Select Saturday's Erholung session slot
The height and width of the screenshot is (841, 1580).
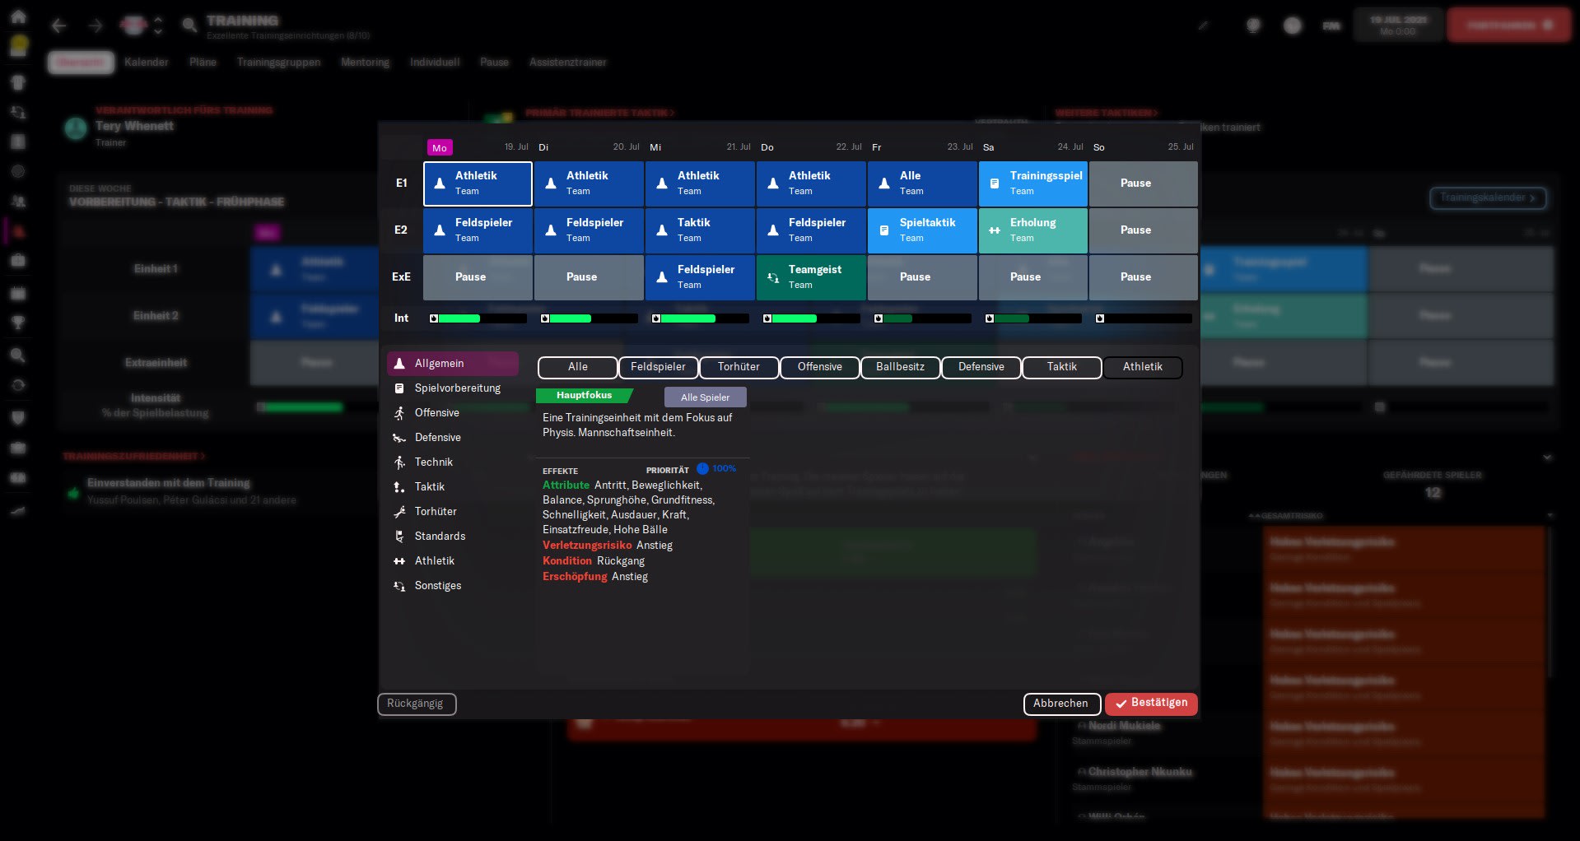click(x=1032, y=230)
